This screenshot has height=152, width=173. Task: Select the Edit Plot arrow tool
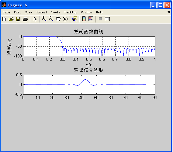click(x=35, y=19)
